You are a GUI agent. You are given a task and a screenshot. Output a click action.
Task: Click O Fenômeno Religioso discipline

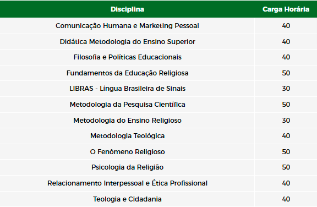127,151
